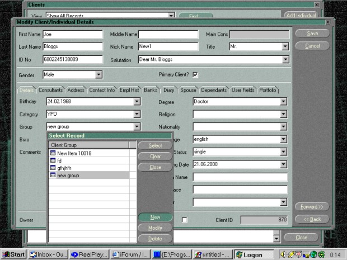Click the icon beside gfhjhfh record

pyautogui.click(x=53, y=168)
